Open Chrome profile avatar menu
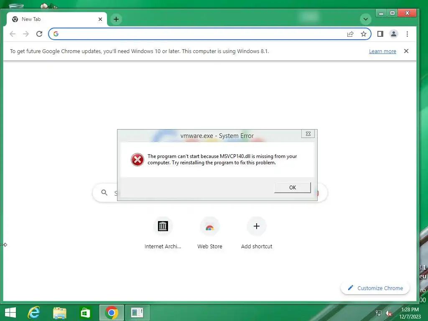Viewport: 428px width, 321px height. pyautogui.click(x=394, y=34)
